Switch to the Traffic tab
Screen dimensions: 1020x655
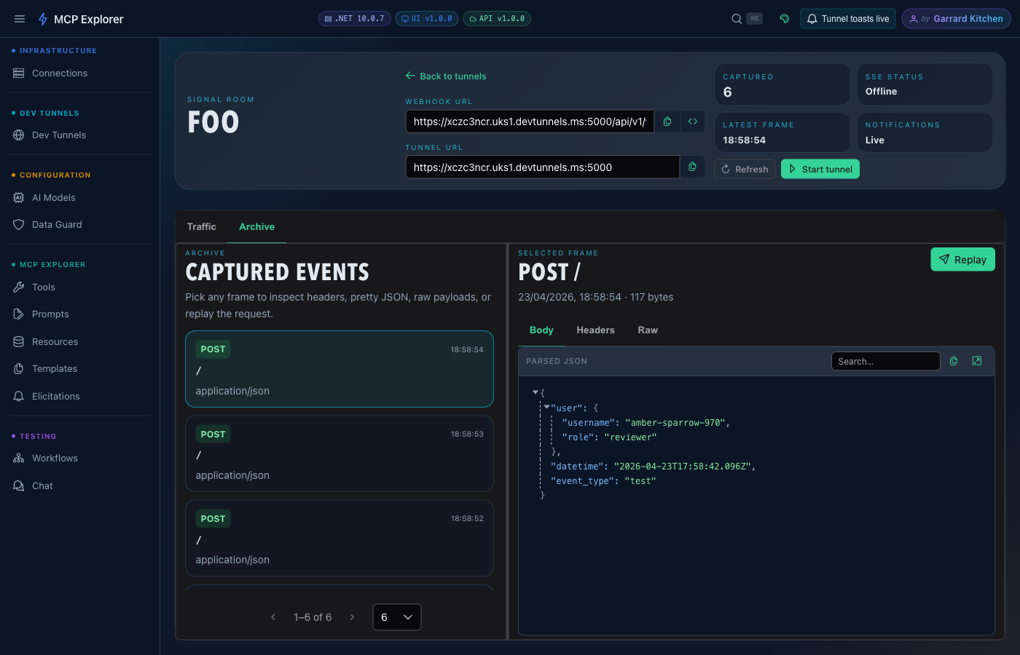(x=201, y=227)
